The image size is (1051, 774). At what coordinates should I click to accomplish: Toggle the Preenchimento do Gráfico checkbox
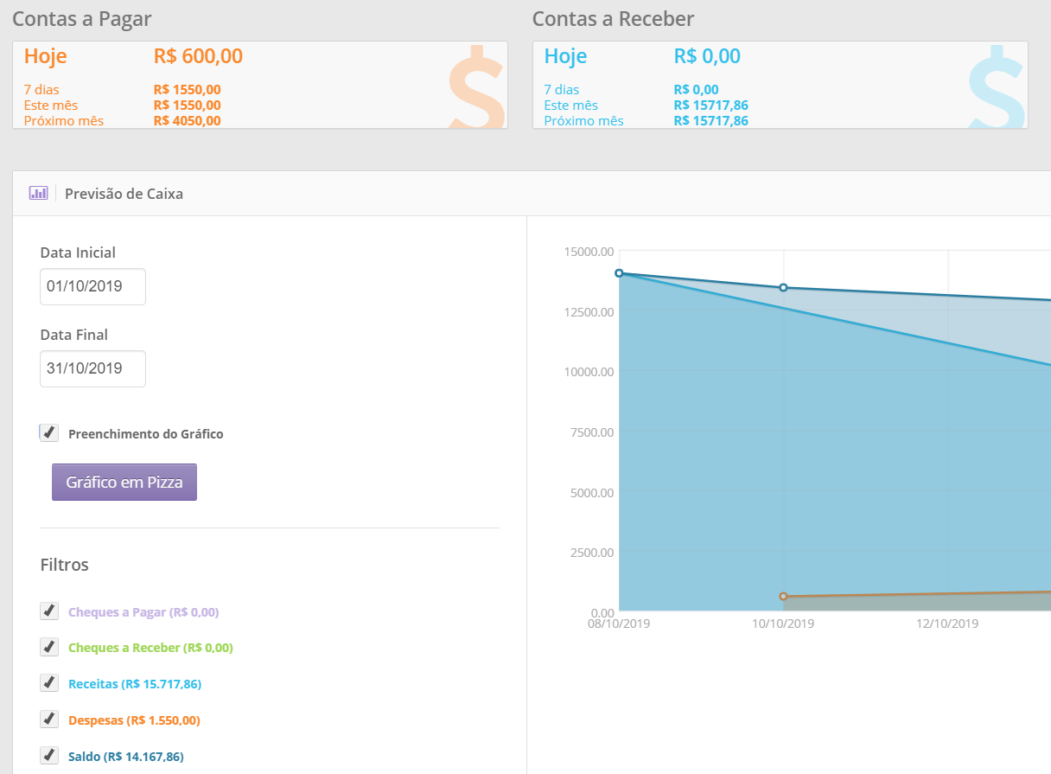49,433
